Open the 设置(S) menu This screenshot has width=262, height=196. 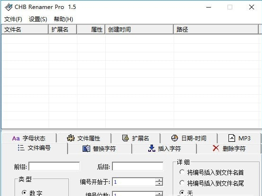38,19
